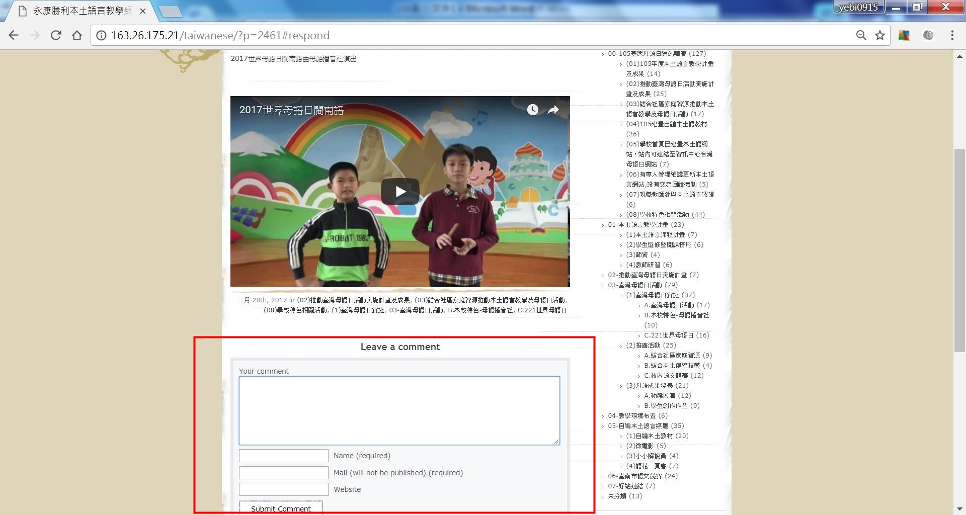This screenshot has width=966, height=515.
Task: Reload the current page
Action: [56, 35]
